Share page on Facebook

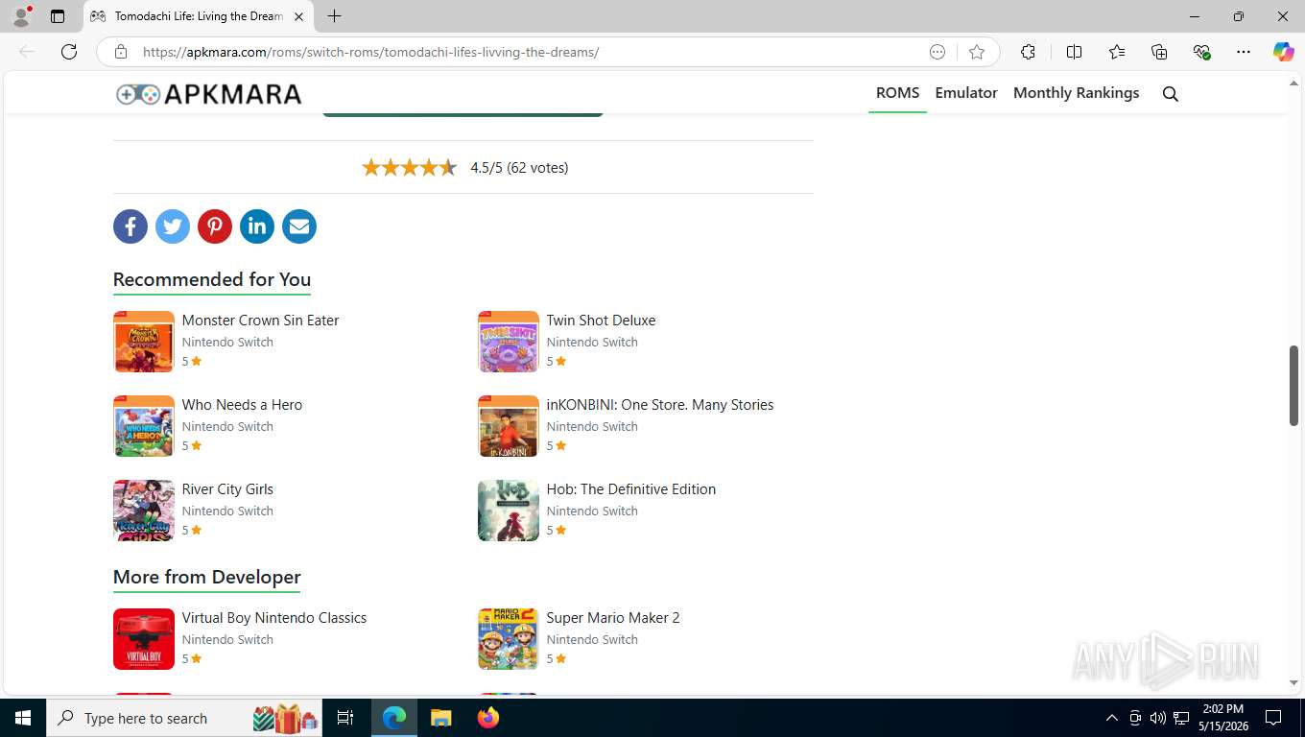[130, 226]
